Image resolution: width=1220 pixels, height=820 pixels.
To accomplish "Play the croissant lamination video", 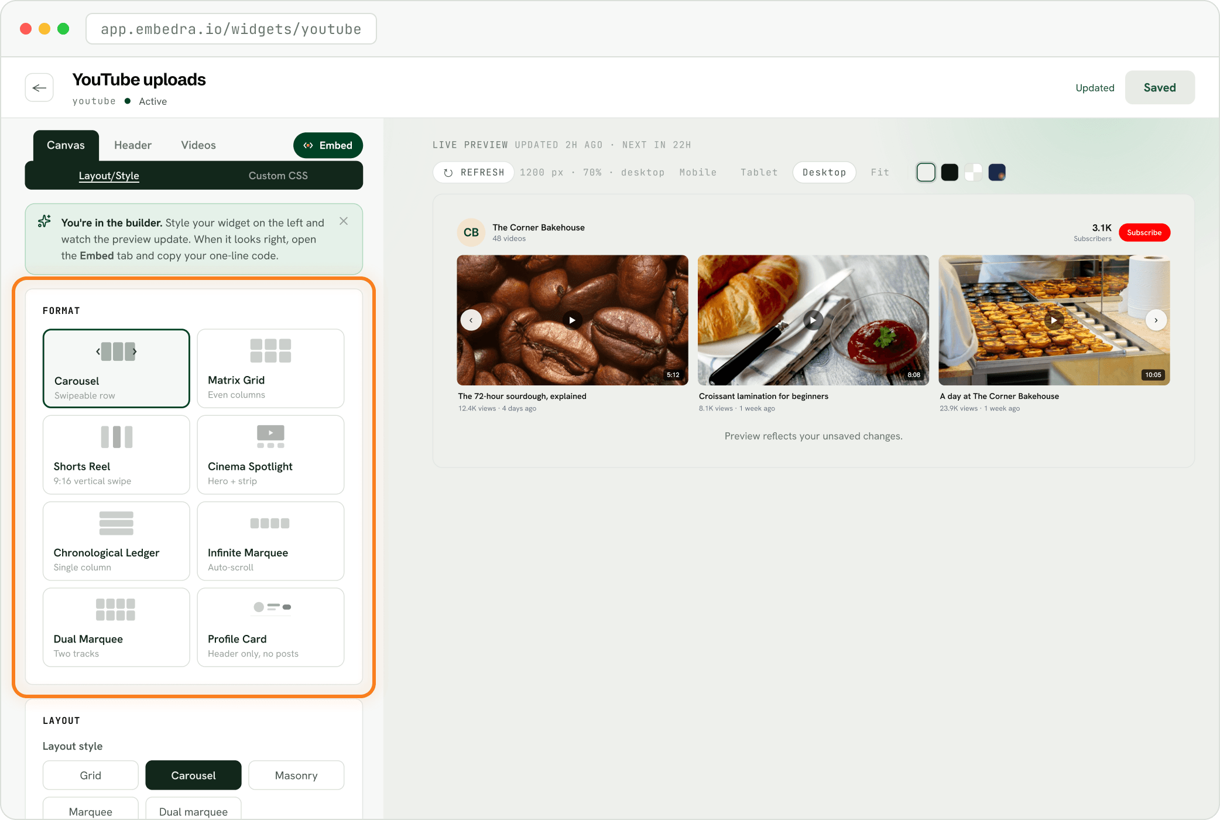I will pyautogui.click(x=813, y=320).
